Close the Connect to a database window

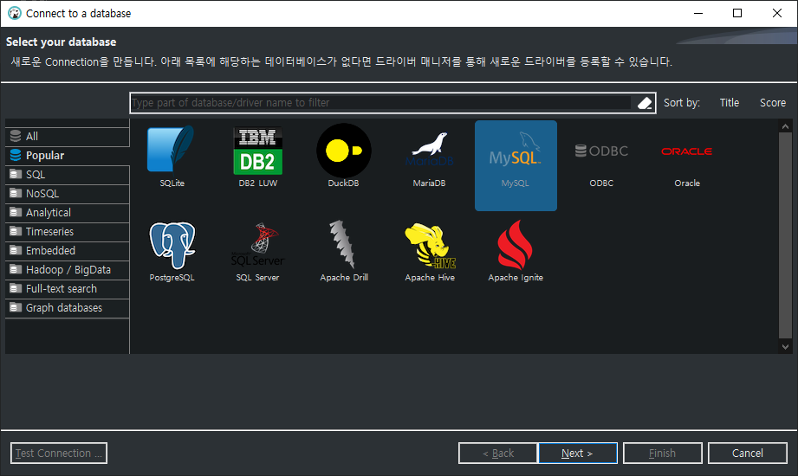pos(777,13)
